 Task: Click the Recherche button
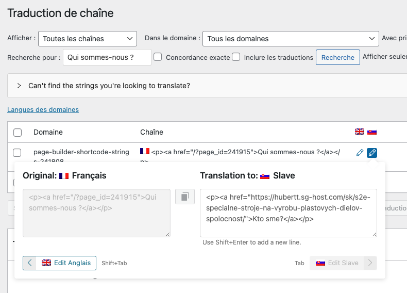tap(337, 57)
